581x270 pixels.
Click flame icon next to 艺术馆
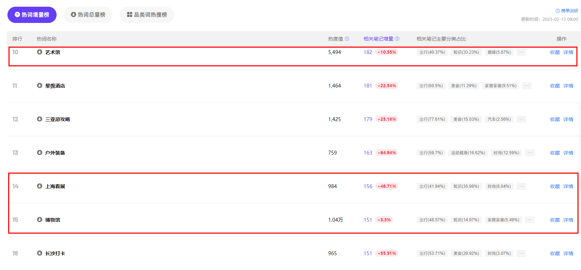coord(40,52)
